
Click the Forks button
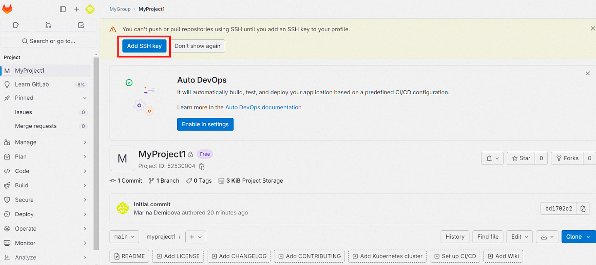point(567,158)
